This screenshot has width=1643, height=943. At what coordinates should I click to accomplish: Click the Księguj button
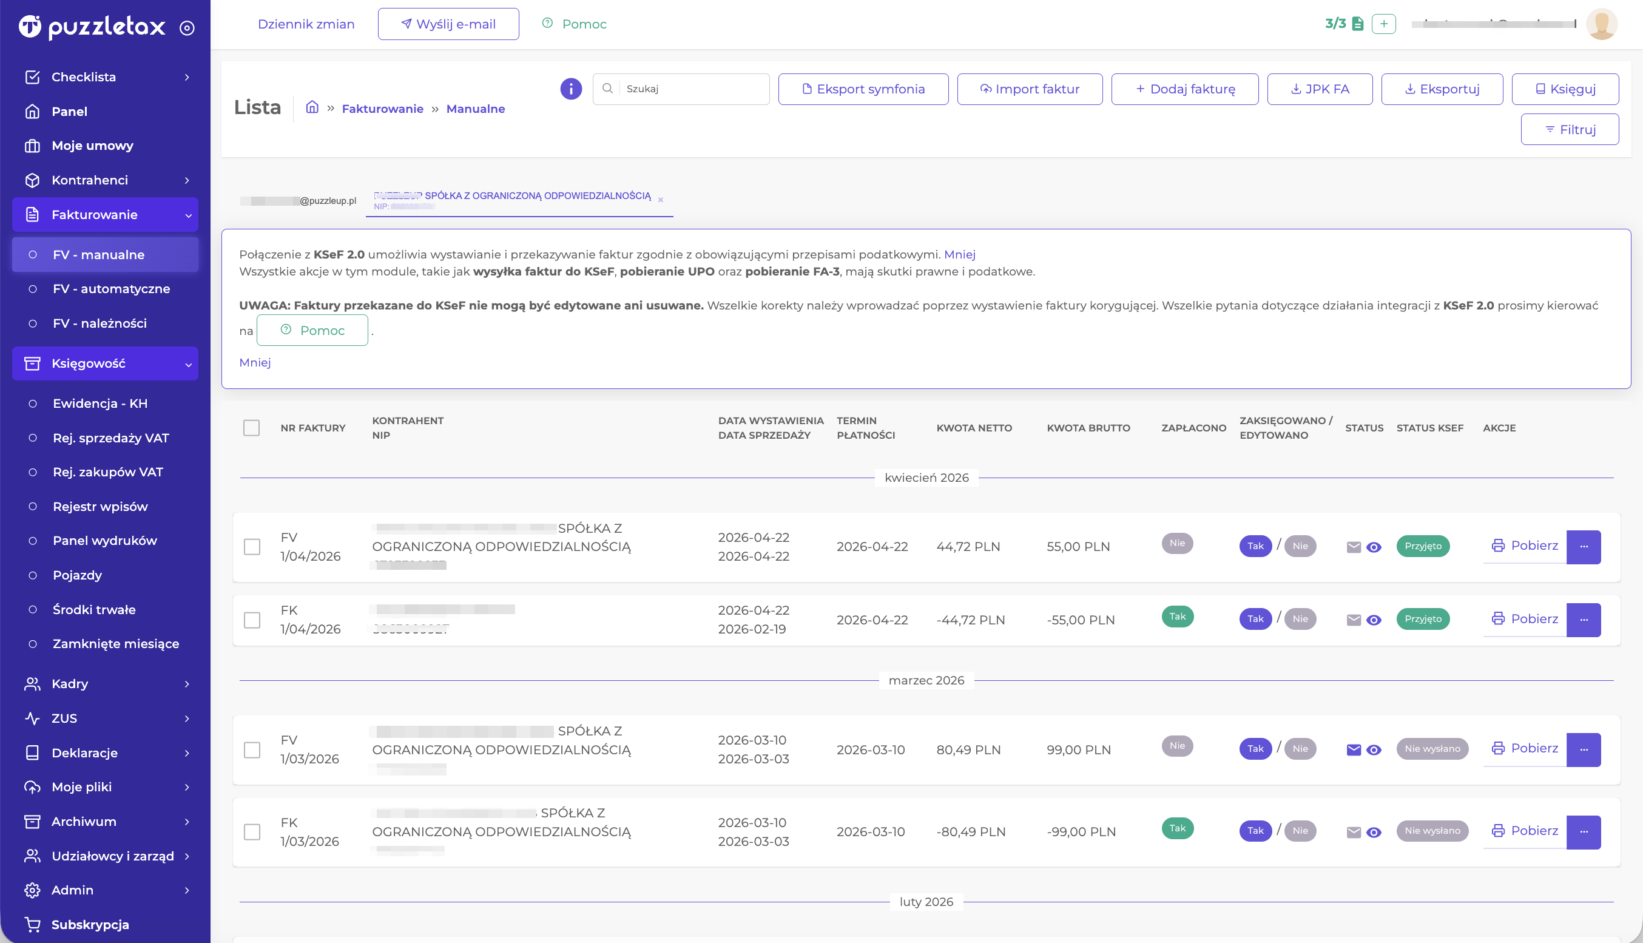(x=1565, y=89)
